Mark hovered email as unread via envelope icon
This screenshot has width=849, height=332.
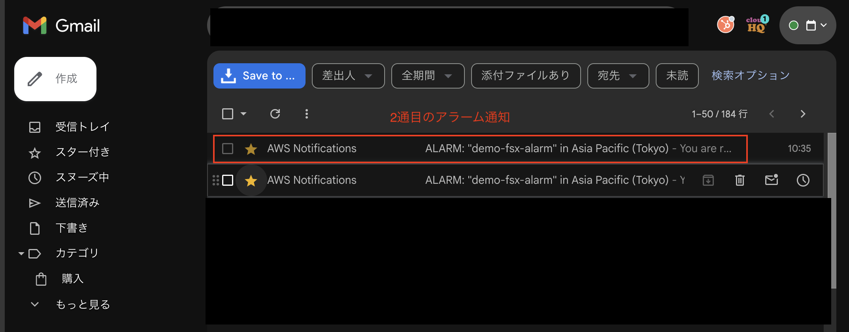(x=771, y=180)
